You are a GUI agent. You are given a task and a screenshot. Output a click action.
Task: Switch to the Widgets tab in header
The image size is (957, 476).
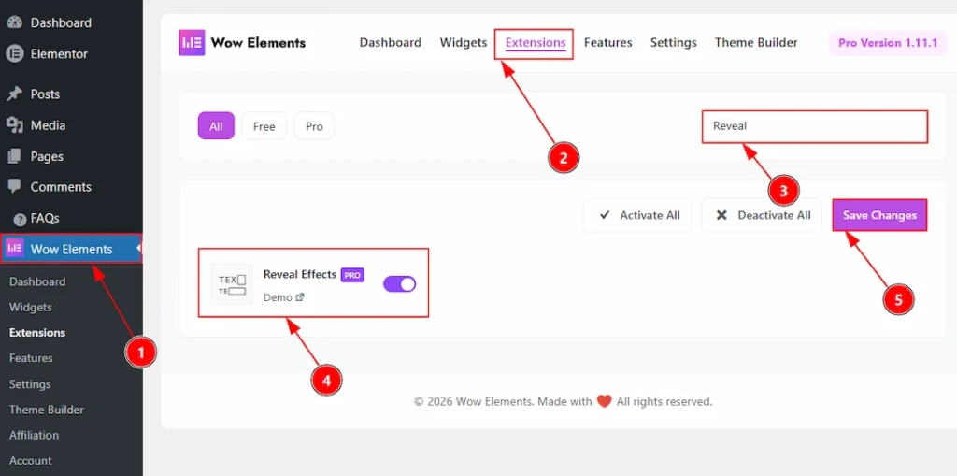point(464,43)
